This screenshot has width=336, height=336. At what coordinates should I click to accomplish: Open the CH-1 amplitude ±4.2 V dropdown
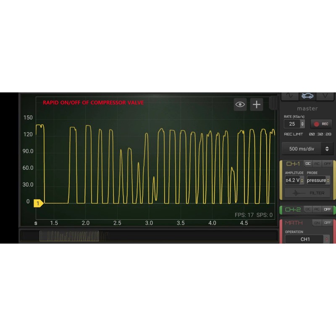tap(294, 180)
